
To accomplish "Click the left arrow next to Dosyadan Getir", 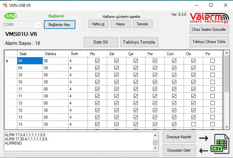I will point(203,150).
